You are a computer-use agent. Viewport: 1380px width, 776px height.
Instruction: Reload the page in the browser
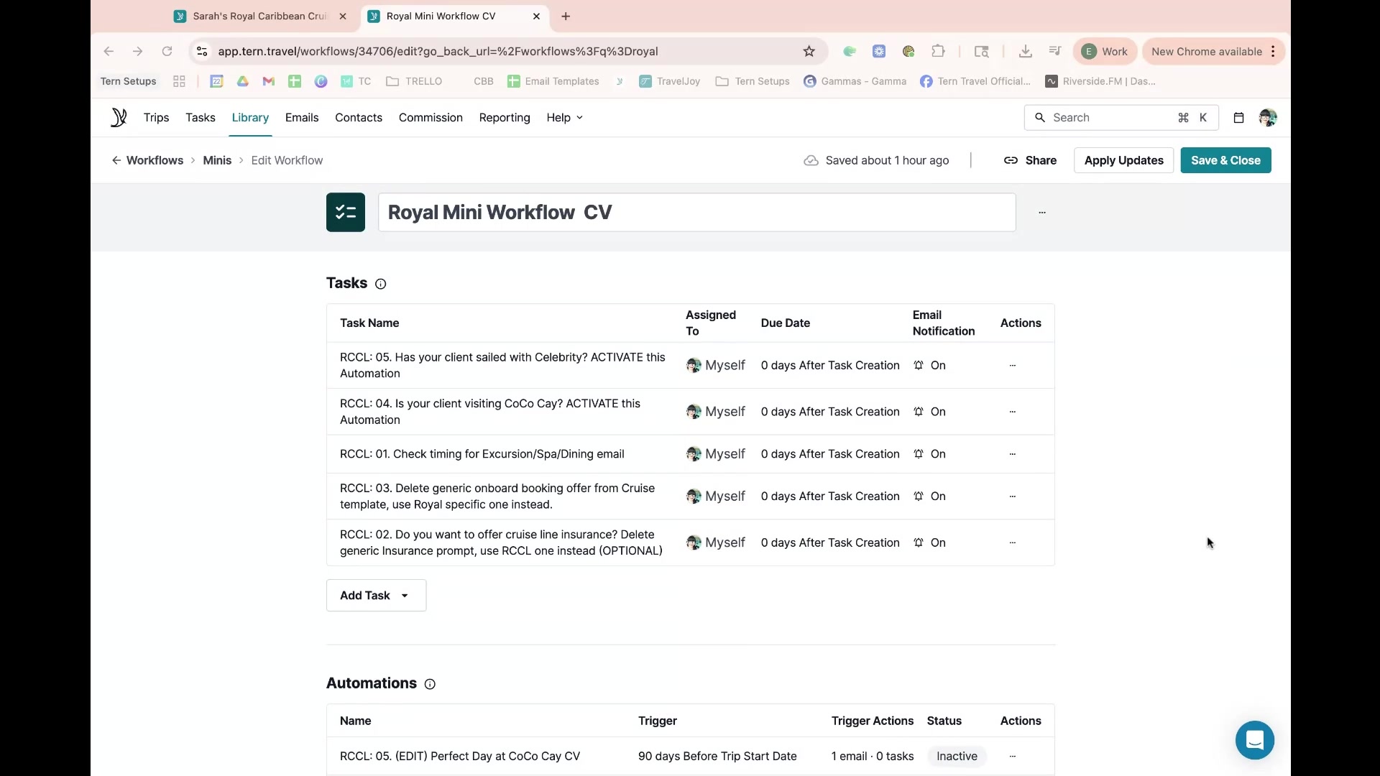pyautogui.click(x=167, y=51)
